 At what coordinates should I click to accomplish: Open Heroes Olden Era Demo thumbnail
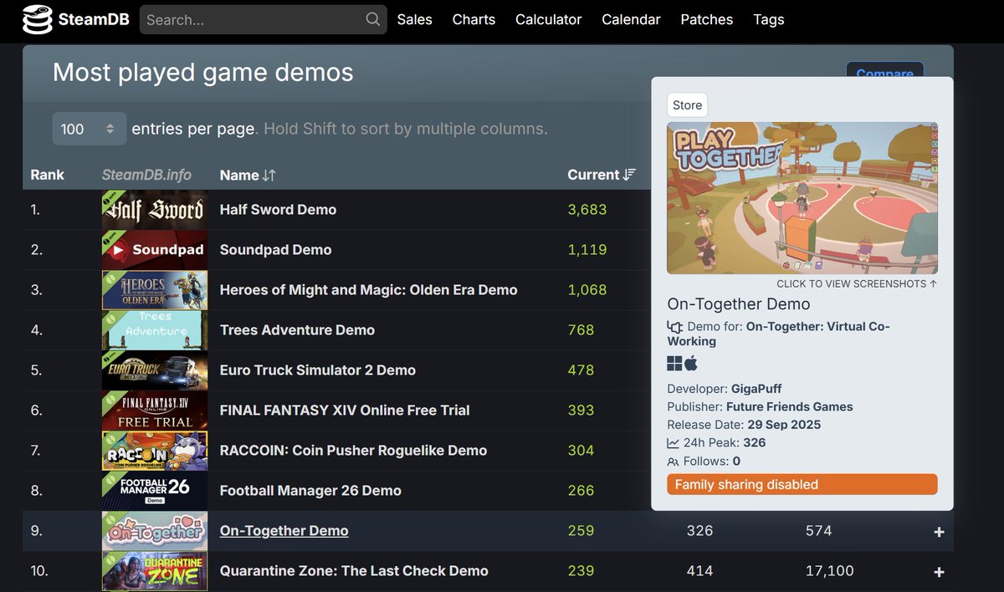[154, 290]
